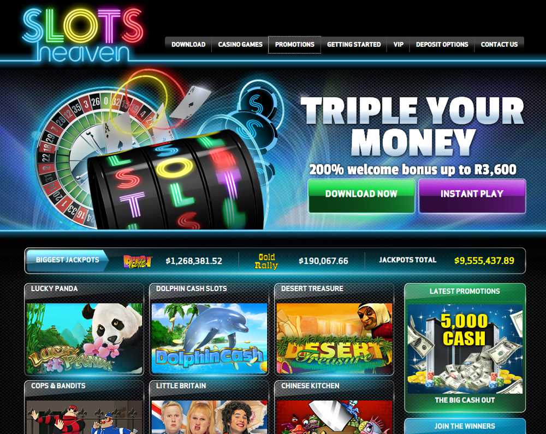Go to the Casino Games menu
The image size is (546, 434).
(x=240, y=45)
